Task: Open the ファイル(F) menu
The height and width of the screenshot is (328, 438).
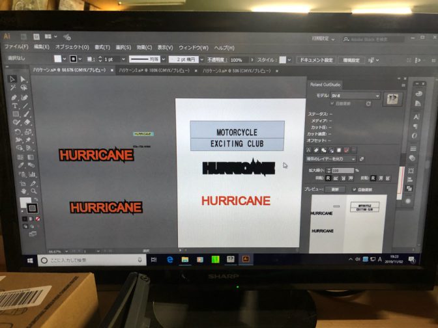Action: click(17, 48)
